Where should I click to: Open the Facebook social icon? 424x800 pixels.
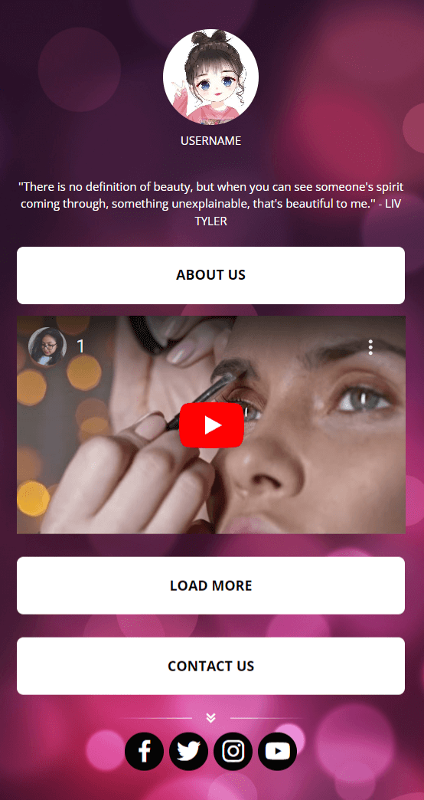point(144,751)
